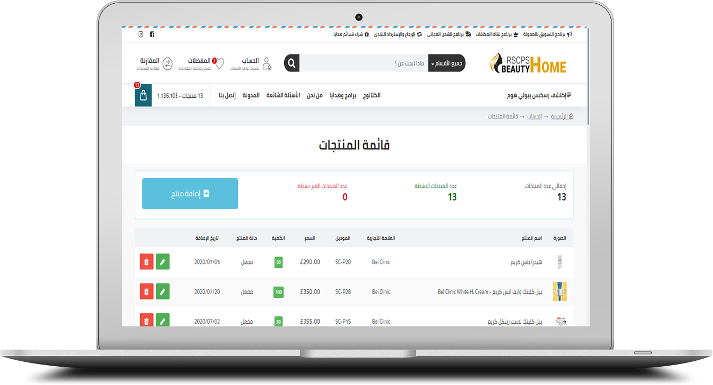This screenshot has height=385, width=713.
Task: Open the SC-P28 product thumbnail image
Action: (x=560, y=291)
